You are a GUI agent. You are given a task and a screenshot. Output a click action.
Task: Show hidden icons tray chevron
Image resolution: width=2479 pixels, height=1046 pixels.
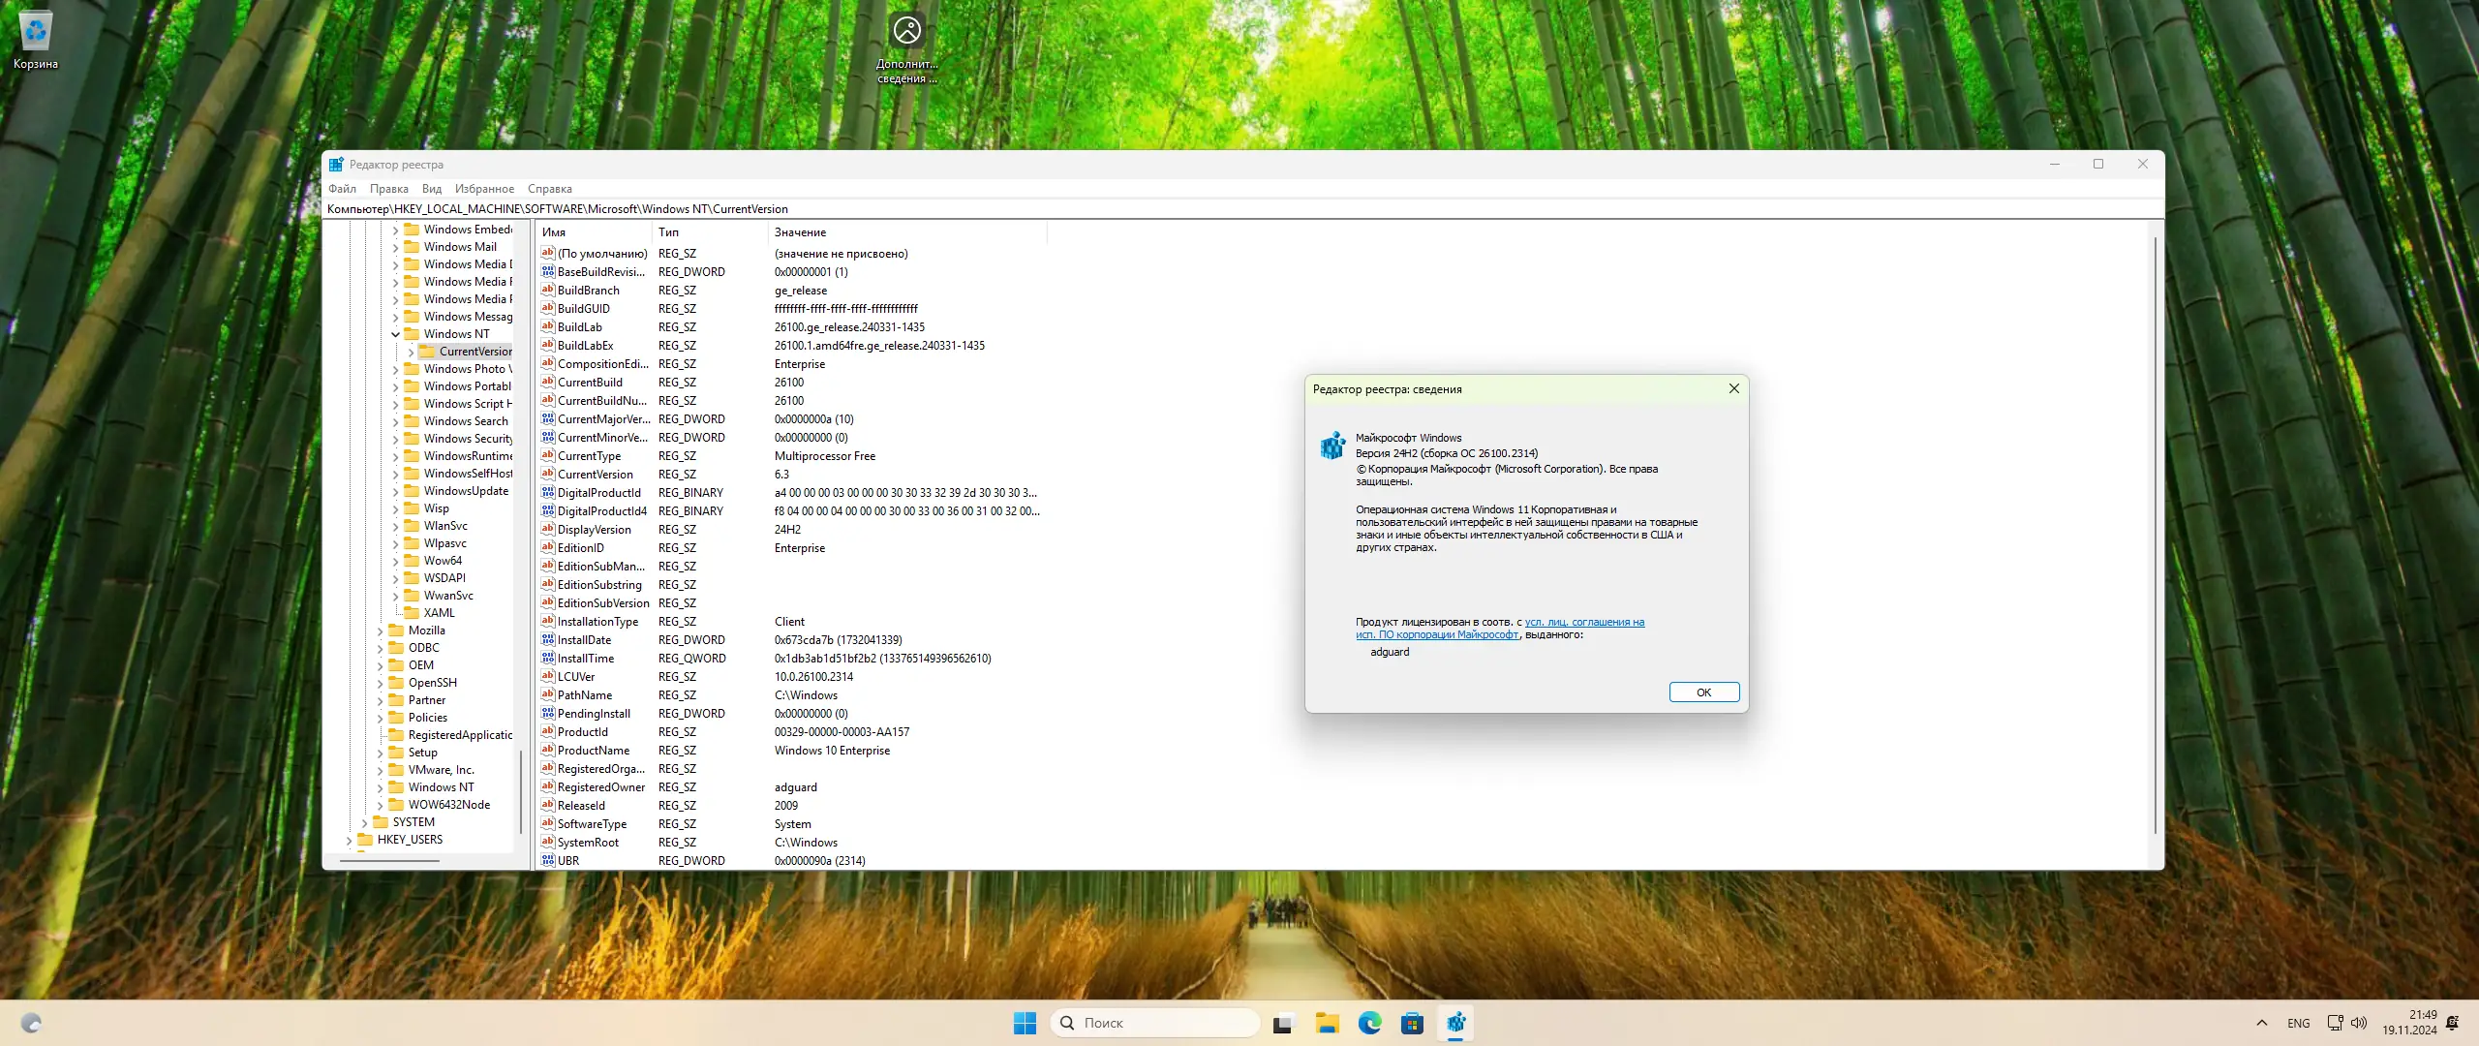(x=2261, y=1023)
